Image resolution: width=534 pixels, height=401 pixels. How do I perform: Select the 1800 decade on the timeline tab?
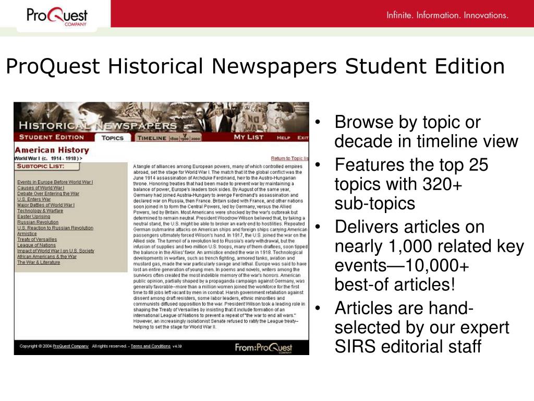pyautogui.click(x=174, y=138)
